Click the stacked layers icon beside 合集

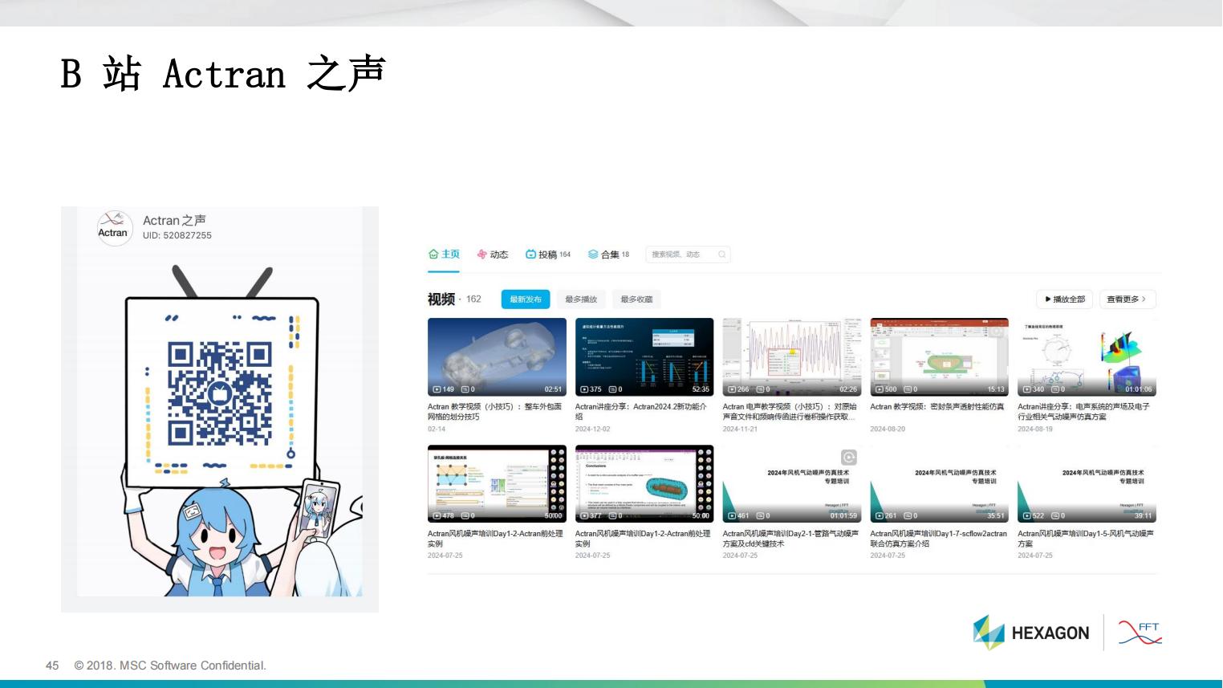click(593, 254)
